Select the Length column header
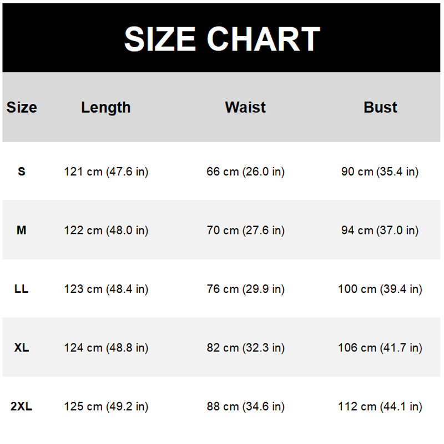The image size is (444, 444). point(106,107)
